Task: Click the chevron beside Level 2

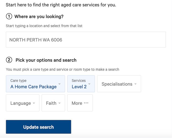Action: tap(89, 84)
